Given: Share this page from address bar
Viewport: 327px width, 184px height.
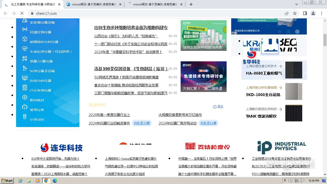Looking at the screenshot, I should pos(287,13).
